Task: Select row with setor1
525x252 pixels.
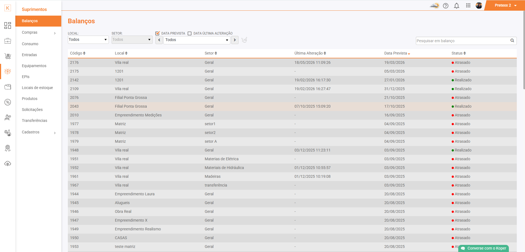Action: pyautogui.click(x=292, y=124)
